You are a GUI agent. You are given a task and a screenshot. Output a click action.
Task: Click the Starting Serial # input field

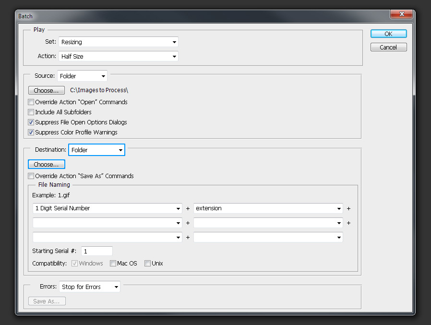click(97, 251)
